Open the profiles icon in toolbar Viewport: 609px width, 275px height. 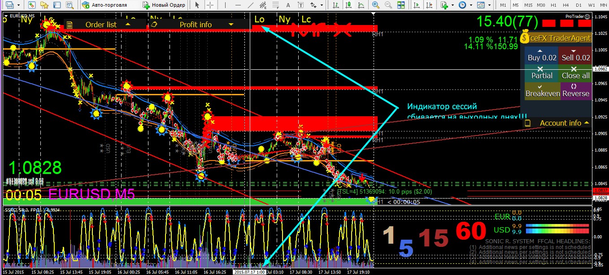click(x=9, y=5)
